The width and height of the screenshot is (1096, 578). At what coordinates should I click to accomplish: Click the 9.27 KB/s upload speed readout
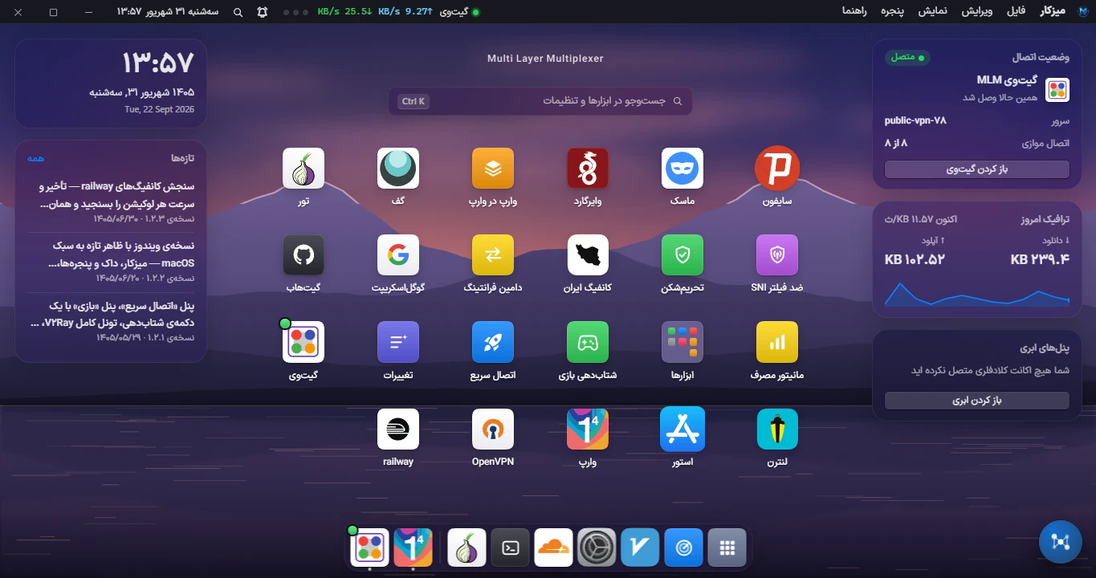point(405,12)
